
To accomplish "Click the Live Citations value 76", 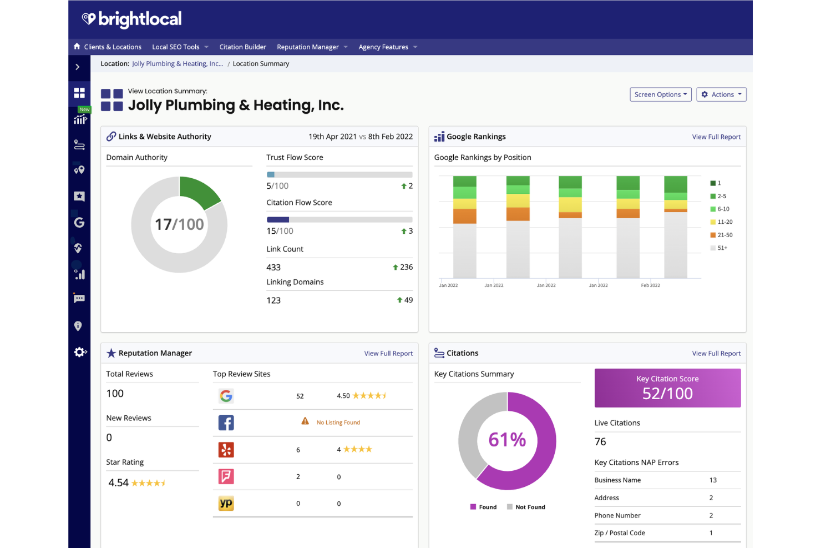I will point(600,442).
